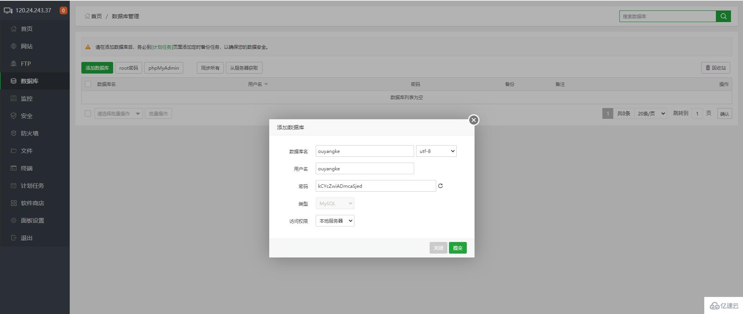Click the 备注 column header
Viewport: 743px width, 314px height.
coord(560,84)
